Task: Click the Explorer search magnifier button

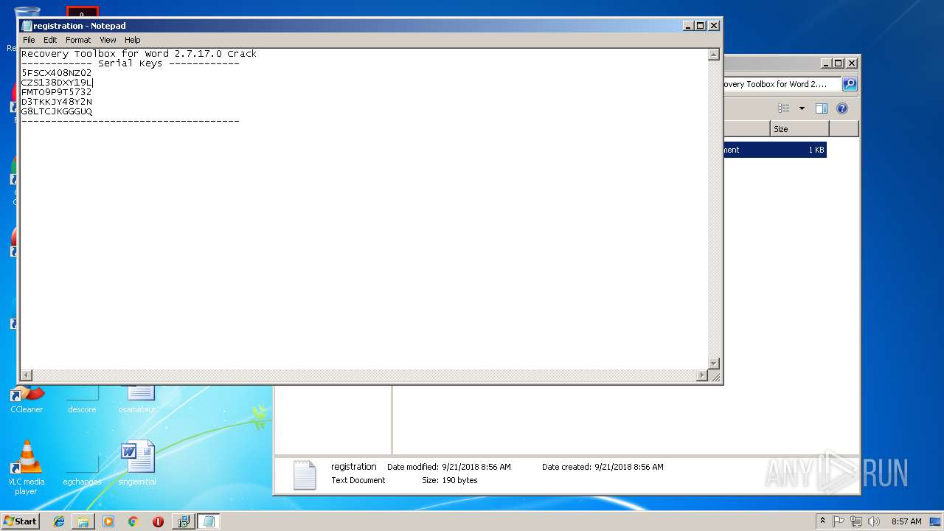Action: click(x=850, y=84)
